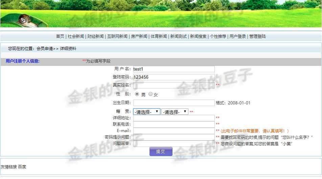This screenshot has height=179, width=322.
Task: Click the 会员申请>> 详细资料 breadcrumb text
Action: 56,49
